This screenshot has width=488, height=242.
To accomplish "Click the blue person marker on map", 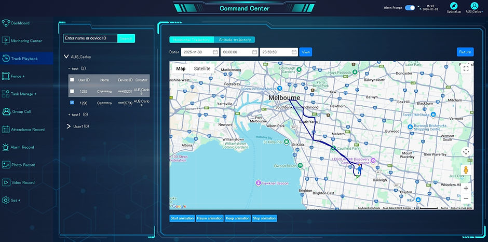I will point(359,169).
